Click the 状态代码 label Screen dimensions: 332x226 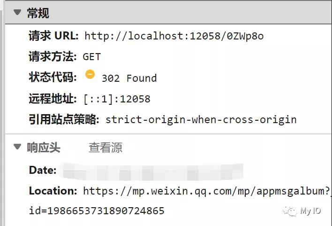pos(53,77)
